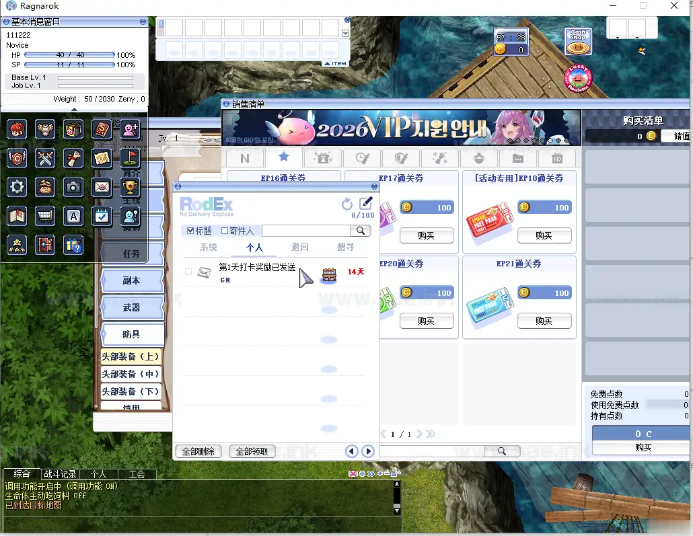The image size is (693, 536).
Task: Open the settings gear icon
Action: pos(17,188)
